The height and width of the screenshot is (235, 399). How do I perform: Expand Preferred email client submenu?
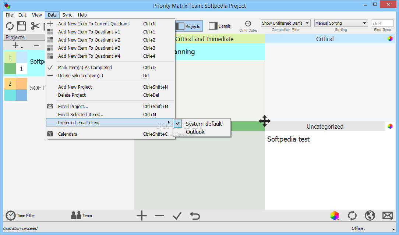110,122
